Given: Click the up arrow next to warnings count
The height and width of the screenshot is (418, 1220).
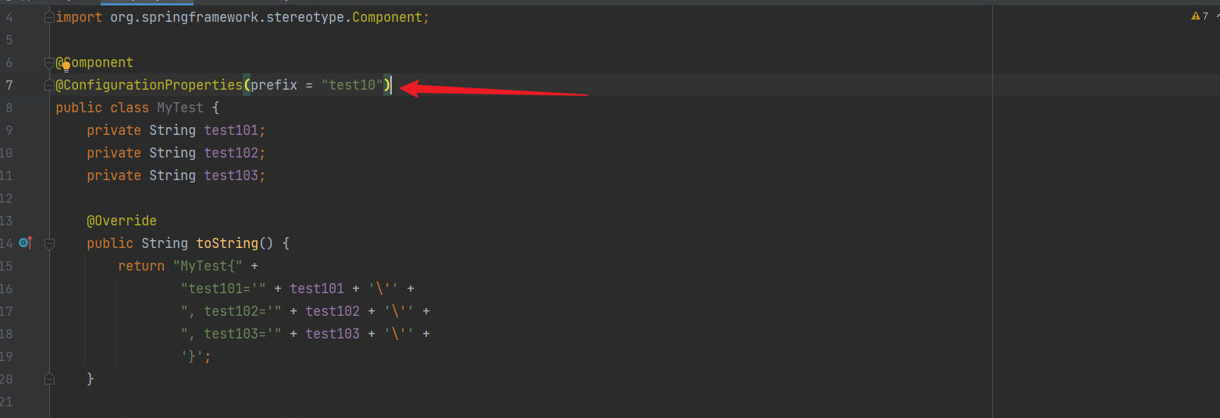Looking at the screenshot, I should tap(1215, 16).
